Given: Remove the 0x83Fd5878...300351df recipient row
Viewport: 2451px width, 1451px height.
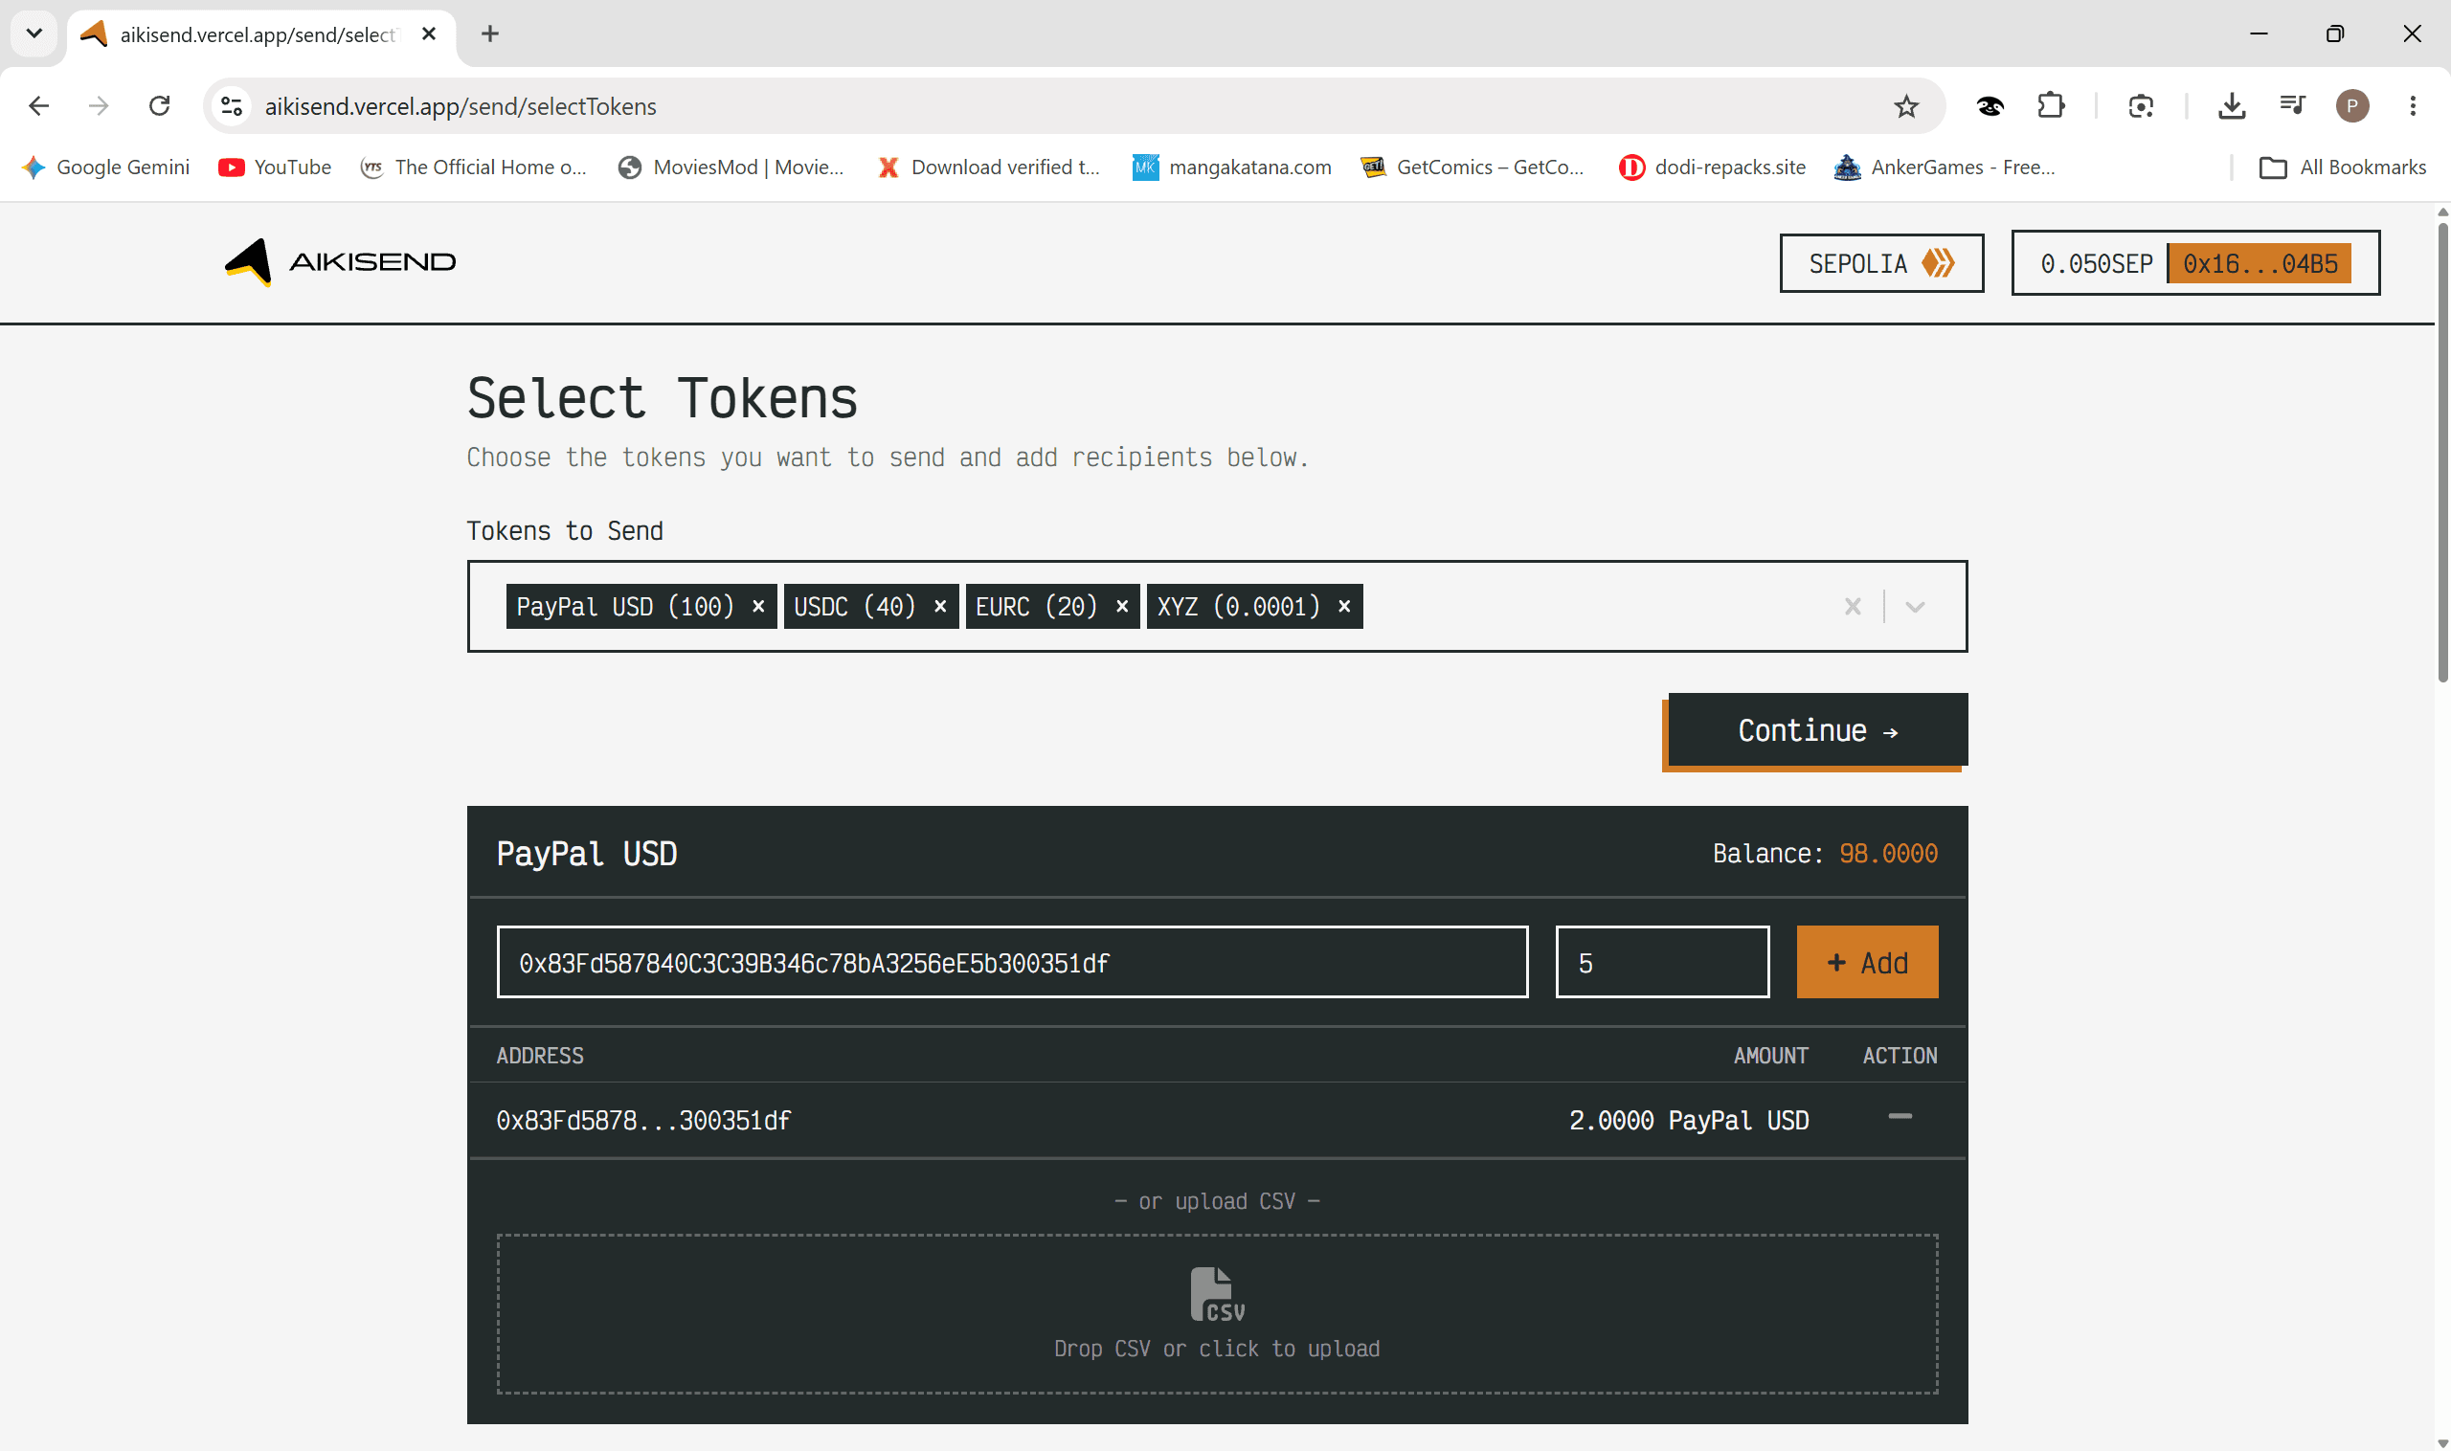Looking at the screenshot, I should click(1900, 1117).
